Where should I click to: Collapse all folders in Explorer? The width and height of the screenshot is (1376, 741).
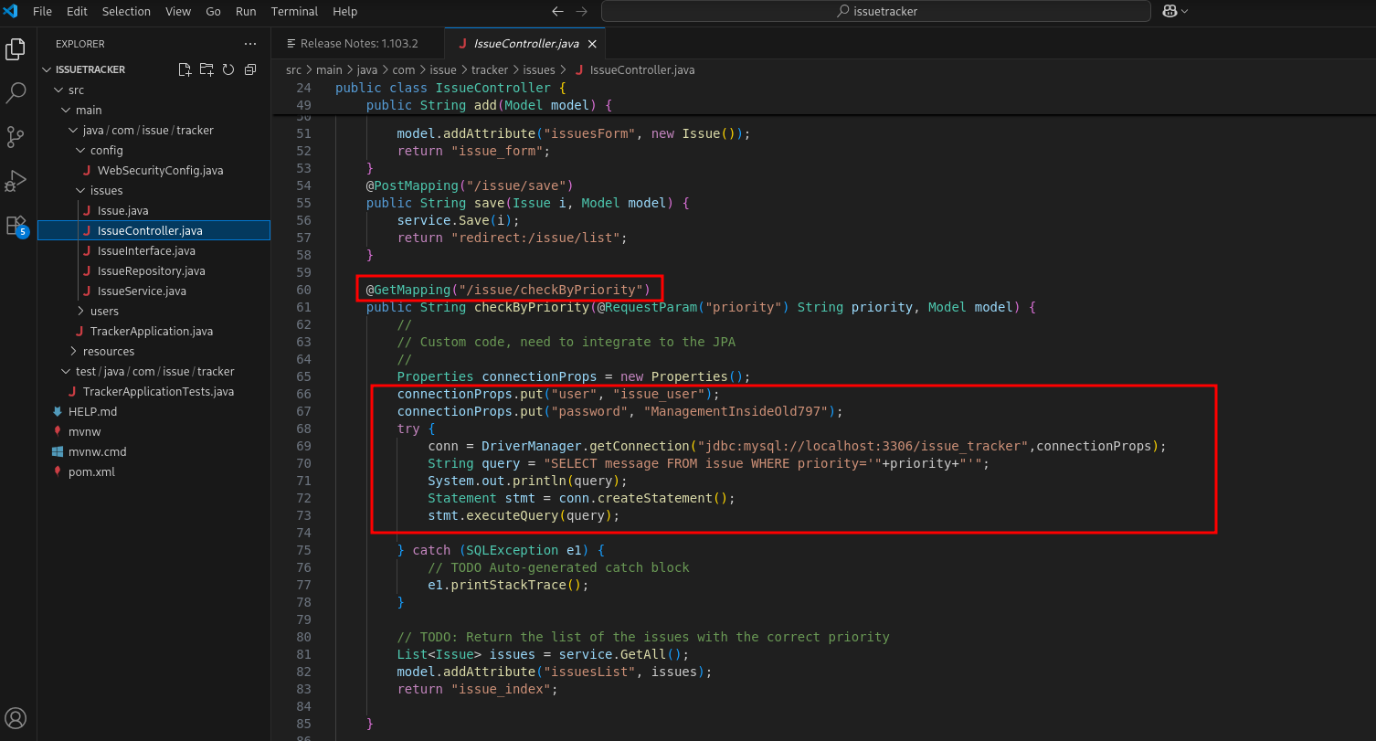[x=249, y=69]
